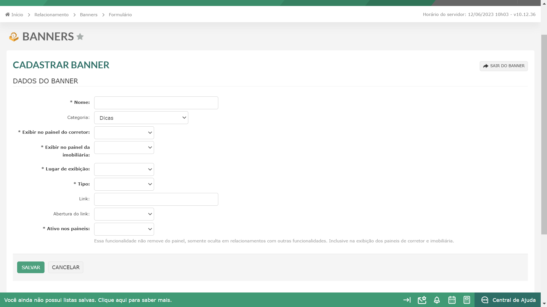Click the SALVAR button
Image resolution: width=547 pixels, height=307 pixels.
pyautogui.click(x=31, y=267)
